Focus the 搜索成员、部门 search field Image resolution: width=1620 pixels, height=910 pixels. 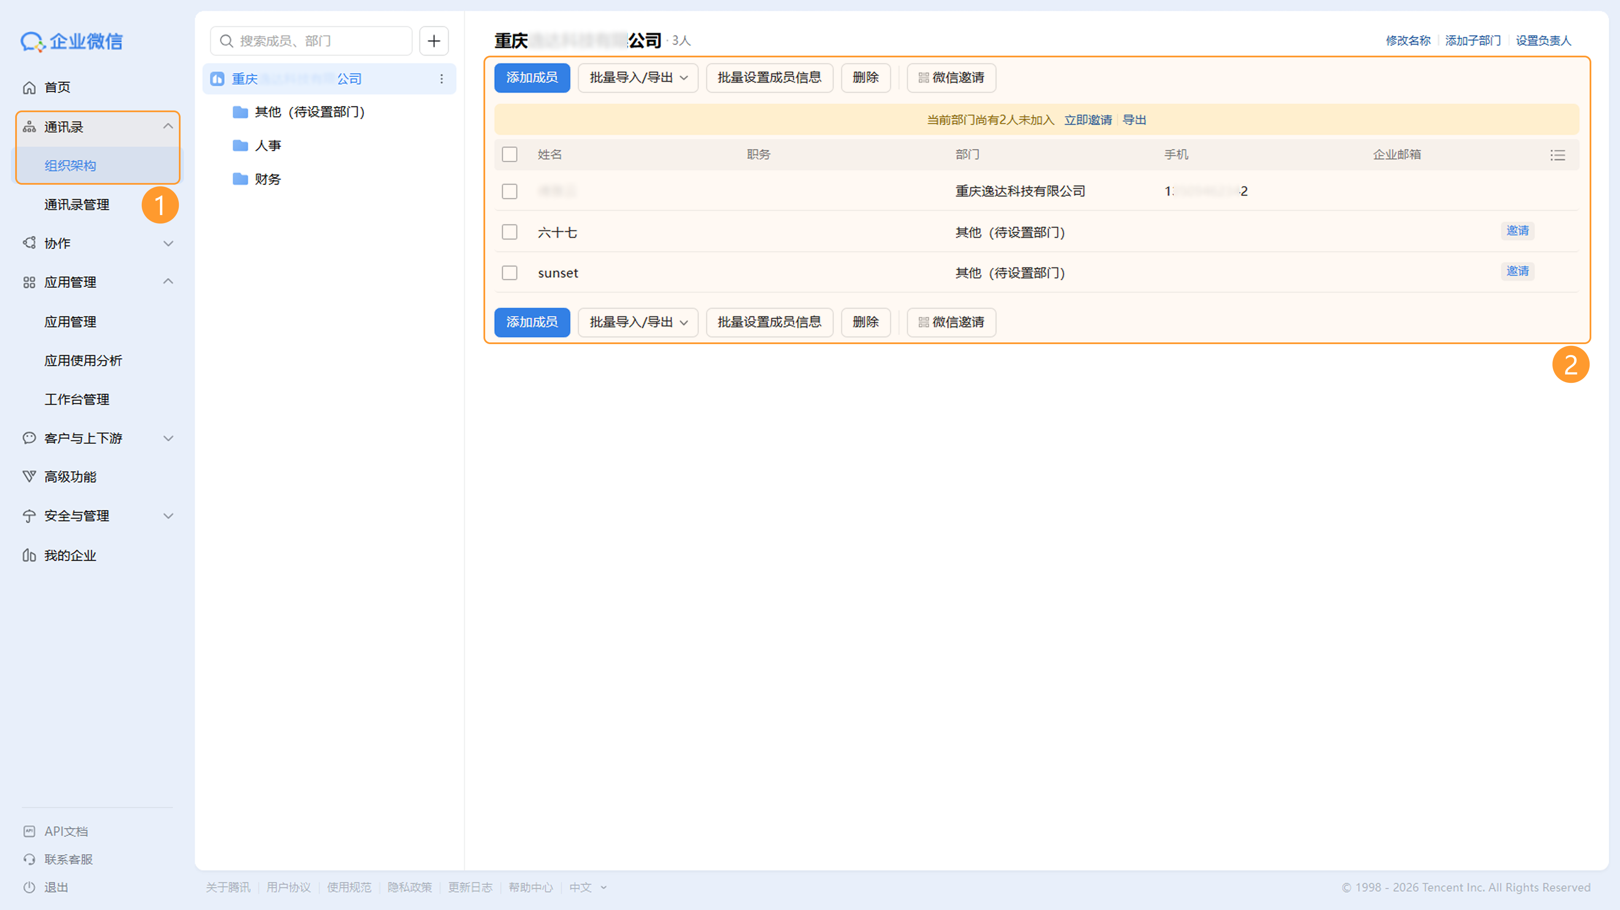click(x=311, y=41)
